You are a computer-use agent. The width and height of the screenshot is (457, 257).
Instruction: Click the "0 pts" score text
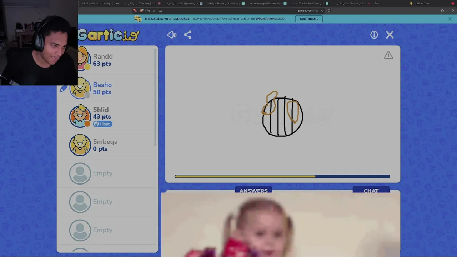(x=100, y=149)
